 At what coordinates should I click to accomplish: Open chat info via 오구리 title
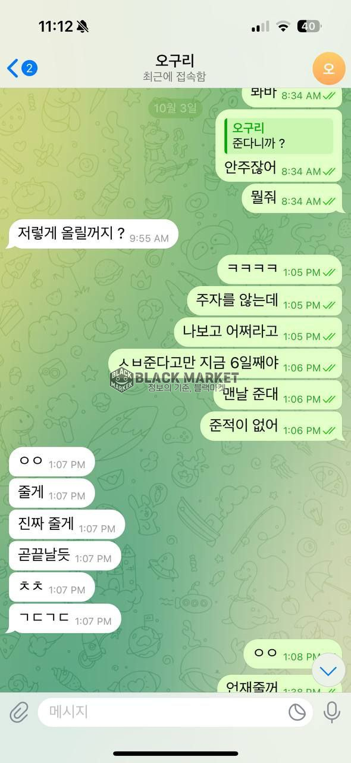pos(175,61)
